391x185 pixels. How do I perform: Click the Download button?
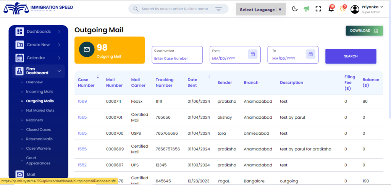(364, 30)
